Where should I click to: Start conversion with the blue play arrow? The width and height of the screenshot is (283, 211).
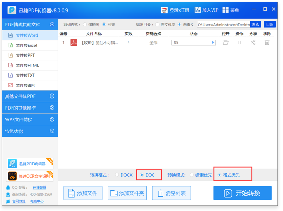point(213,42)
